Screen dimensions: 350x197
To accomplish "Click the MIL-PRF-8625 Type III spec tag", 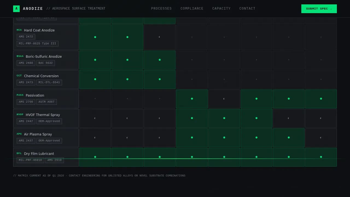I will pyautogui.click(x=37, y=44).
